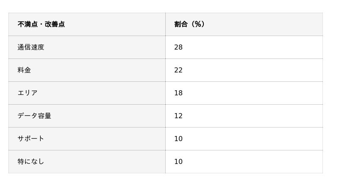The width and height of the screenshot is (339, 186).
Task: Click the value 18 for エリア
Action: (x=178, y=93)
